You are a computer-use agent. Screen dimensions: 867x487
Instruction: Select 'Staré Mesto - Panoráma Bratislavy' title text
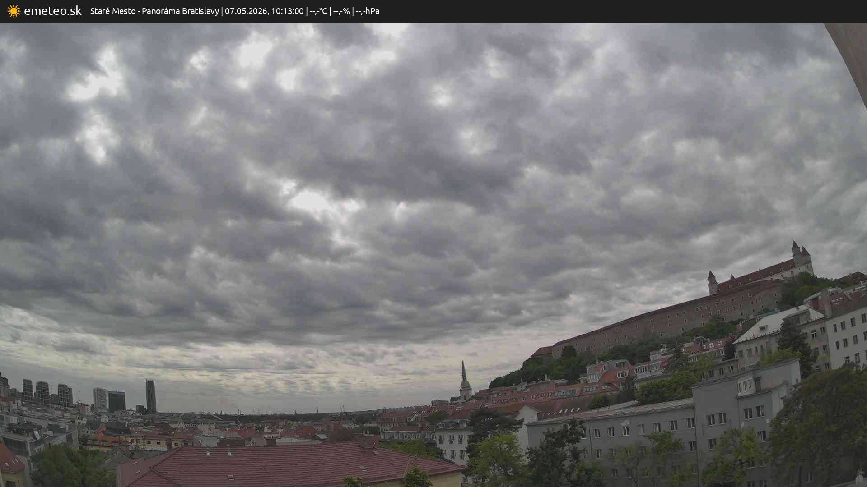[154, 11]
